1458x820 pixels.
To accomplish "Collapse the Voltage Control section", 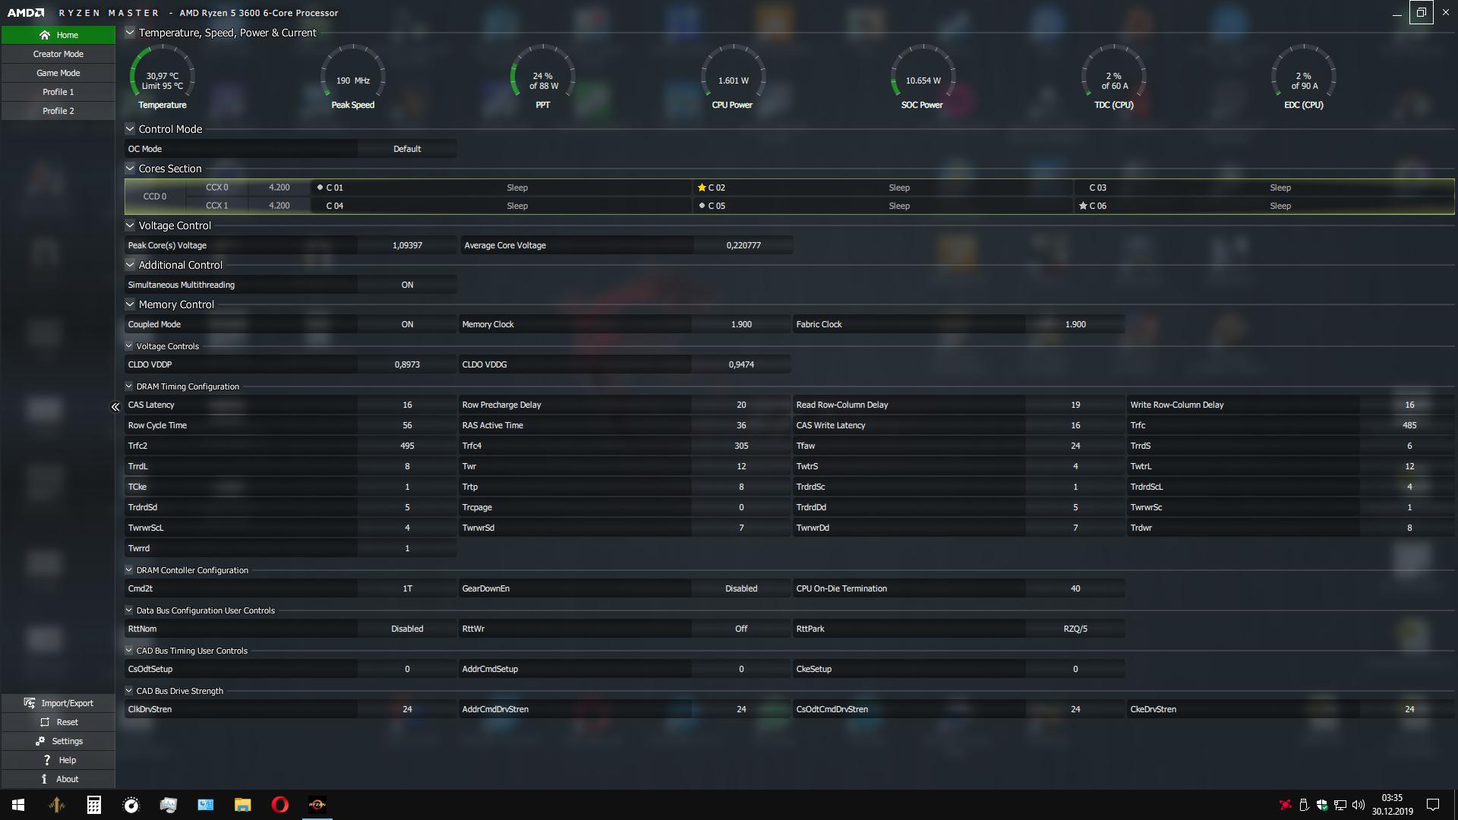I will 130,225.
